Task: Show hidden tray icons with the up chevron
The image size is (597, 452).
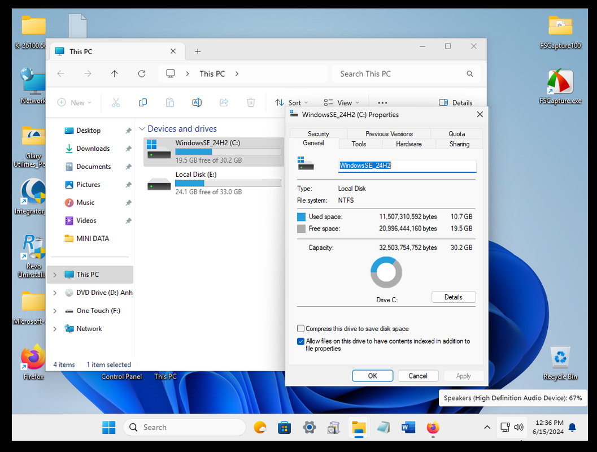Action: coord(487,427)
